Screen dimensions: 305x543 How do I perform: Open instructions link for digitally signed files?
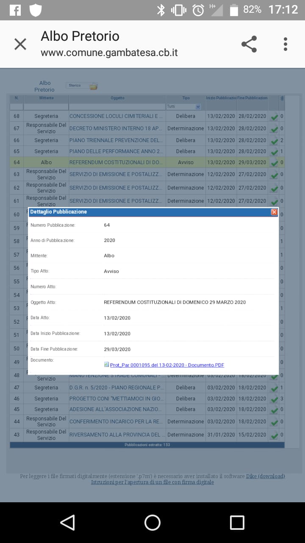tap(152, 482)
